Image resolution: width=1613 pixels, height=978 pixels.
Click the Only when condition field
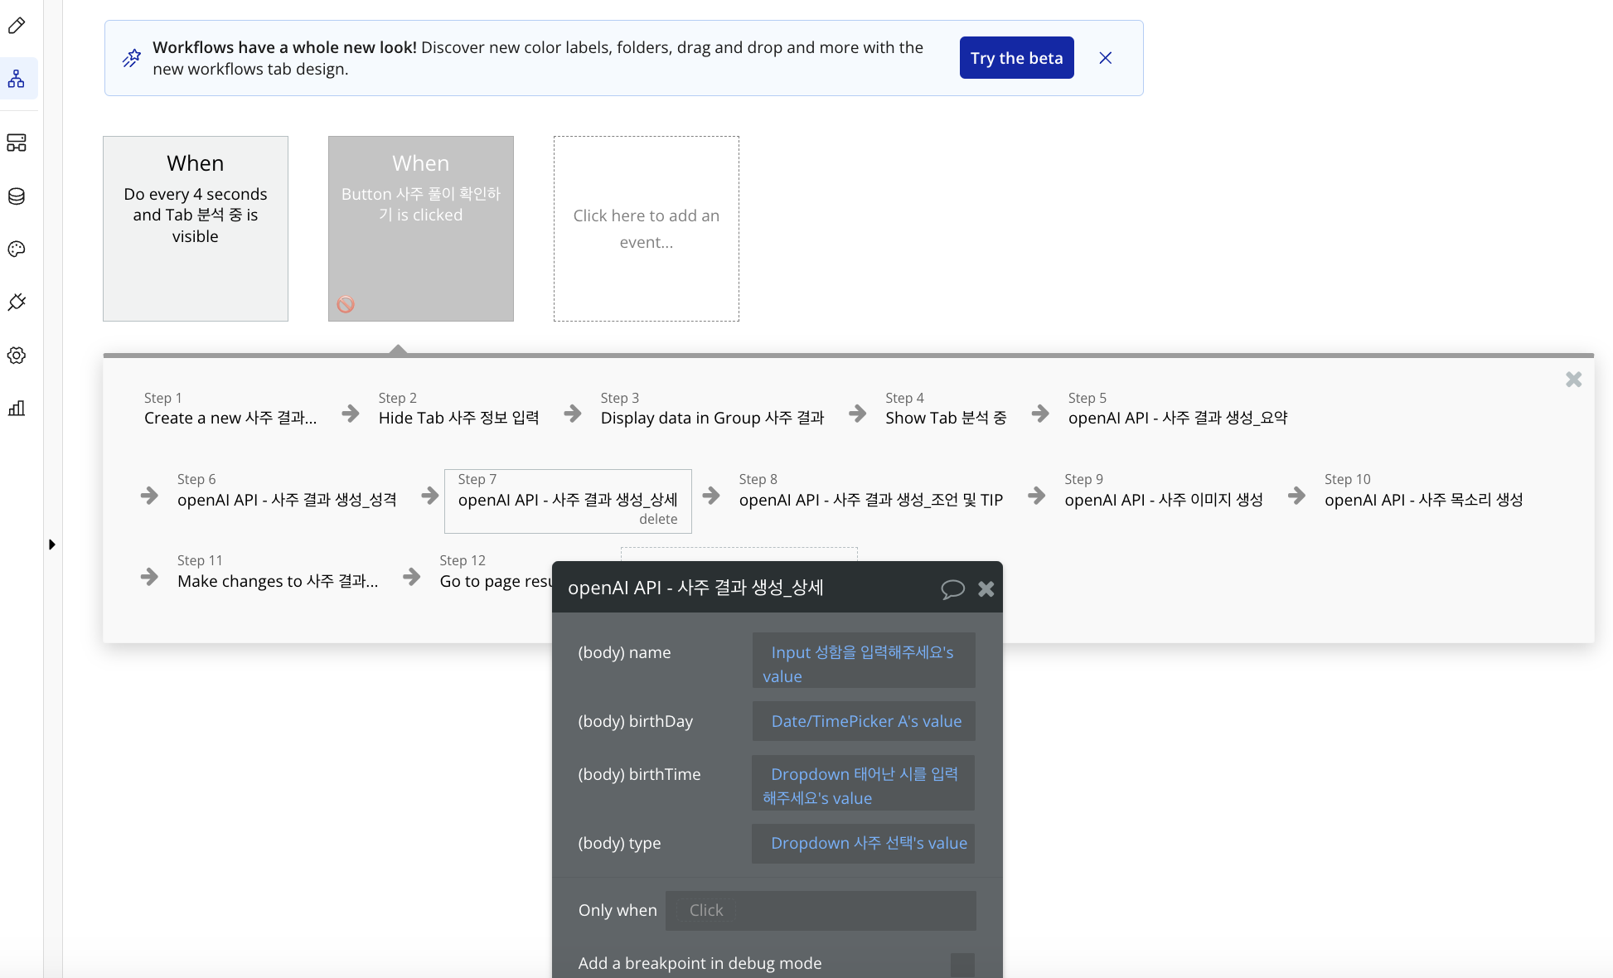pyautogui.click(x=821, y=910)
